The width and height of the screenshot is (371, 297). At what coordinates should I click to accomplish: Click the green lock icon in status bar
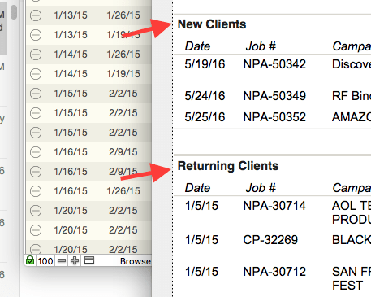[30, 260]
